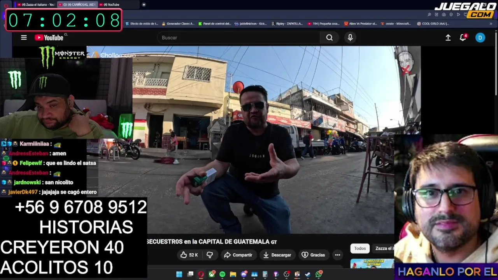
Task: Open a new browser tab with plus
Action: point(144,5)
